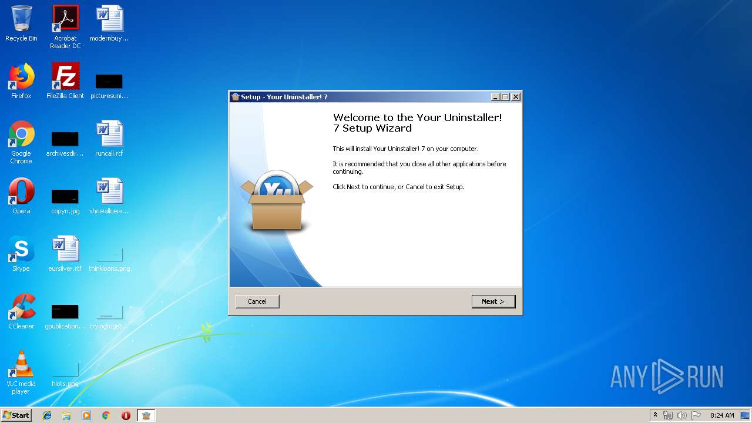Select the picturesuni file icon

pos(109,85)
